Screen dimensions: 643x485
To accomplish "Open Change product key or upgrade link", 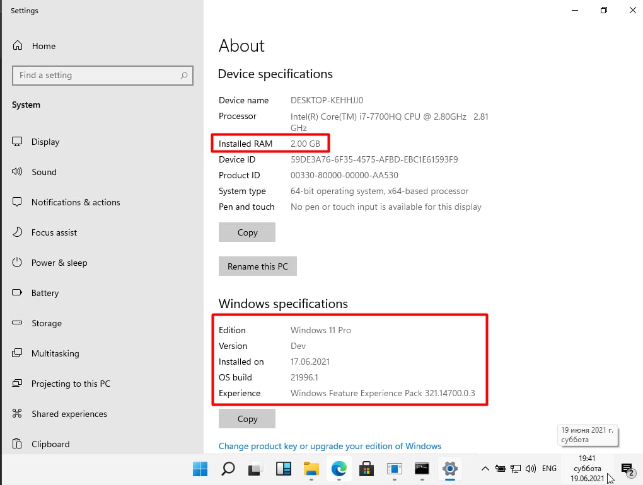I will (x=330, y=446).
